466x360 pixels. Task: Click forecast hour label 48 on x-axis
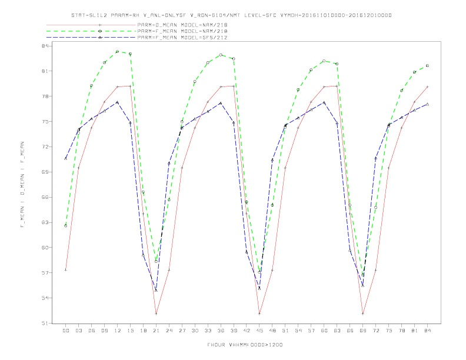coord(272,331)
